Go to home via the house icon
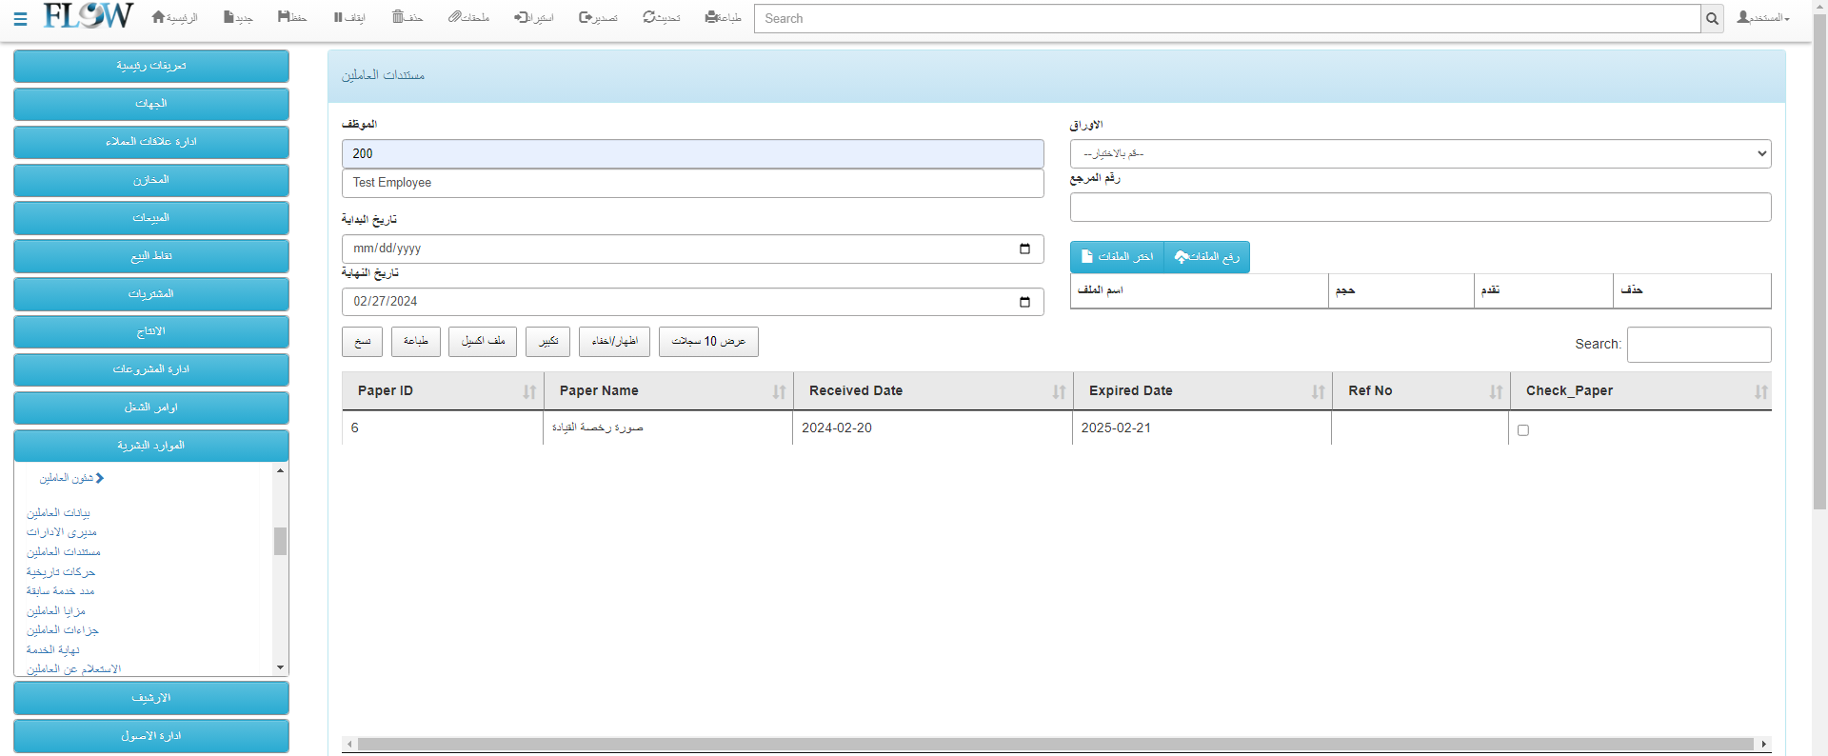 (x=158, y=17)
